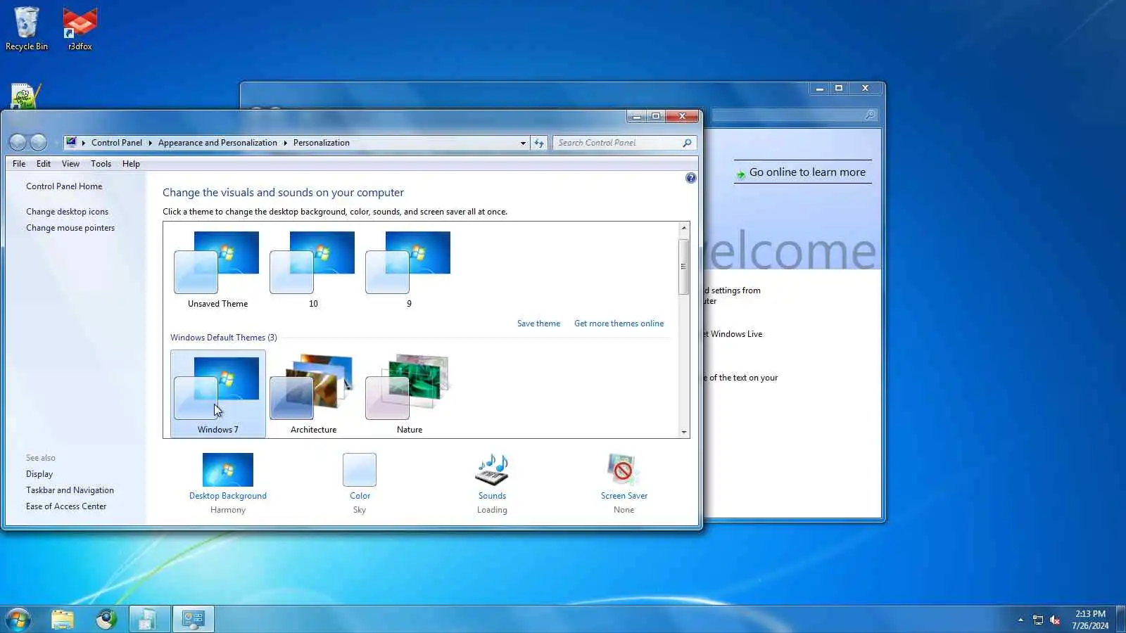This screenshot has height=633, width=1126.
Task: Select the theme named 9
Action: [x=409, y=269]
